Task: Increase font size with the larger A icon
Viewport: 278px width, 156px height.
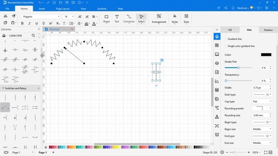Action: [x=80, y=16]
